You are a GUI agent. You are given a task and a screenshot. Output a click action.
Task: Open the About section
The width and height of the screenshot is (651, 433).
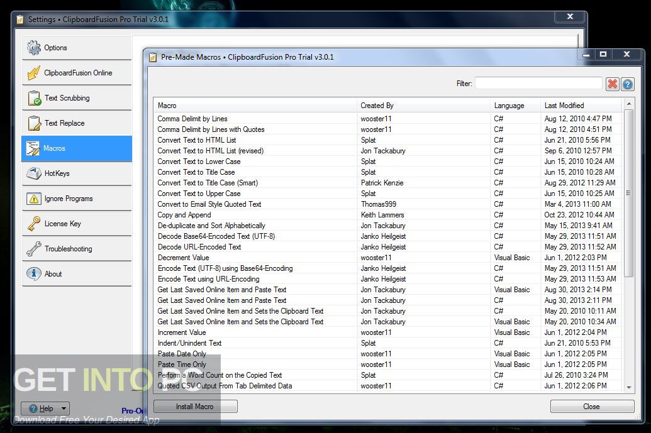tap(54, 274)
